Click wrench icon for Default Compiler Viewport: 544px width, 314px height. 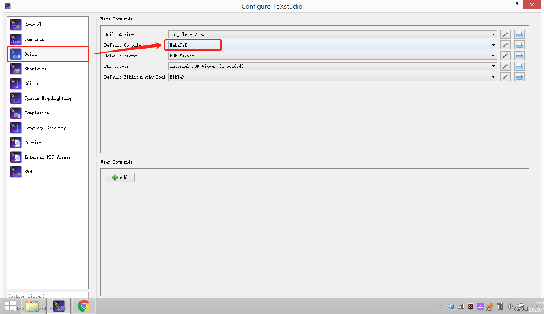505,45
